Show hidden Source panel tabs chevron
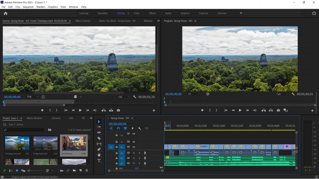The width and height of the screenshot is (319, 179). click(158, 21)
